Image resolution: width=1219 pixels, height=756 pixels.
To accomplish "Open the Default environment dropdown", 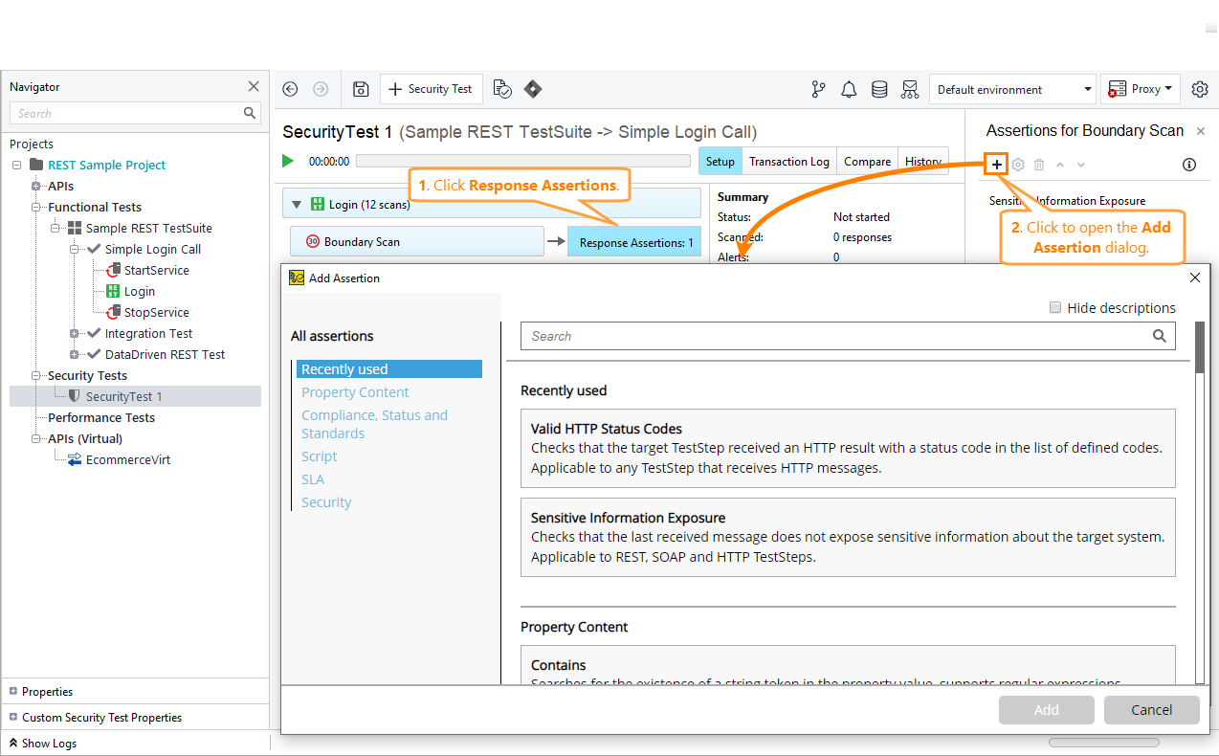I will pyautogui.click(x=1013, y=89).
